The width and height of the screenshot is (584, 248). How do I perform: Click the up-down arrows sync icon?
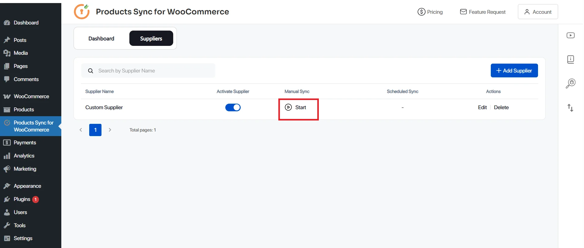(x=571, y=108)
